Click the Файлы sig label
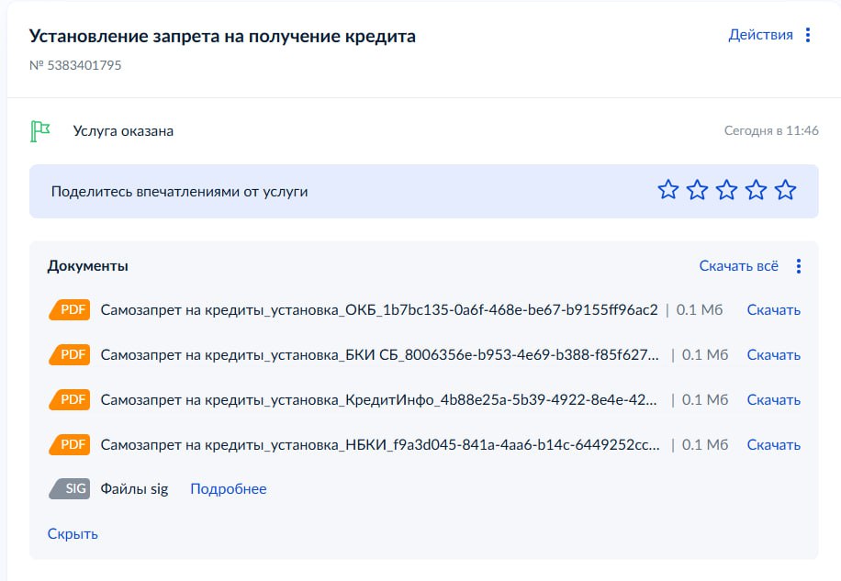The height and width of the screenshot is (581, 841). (135, 489)
